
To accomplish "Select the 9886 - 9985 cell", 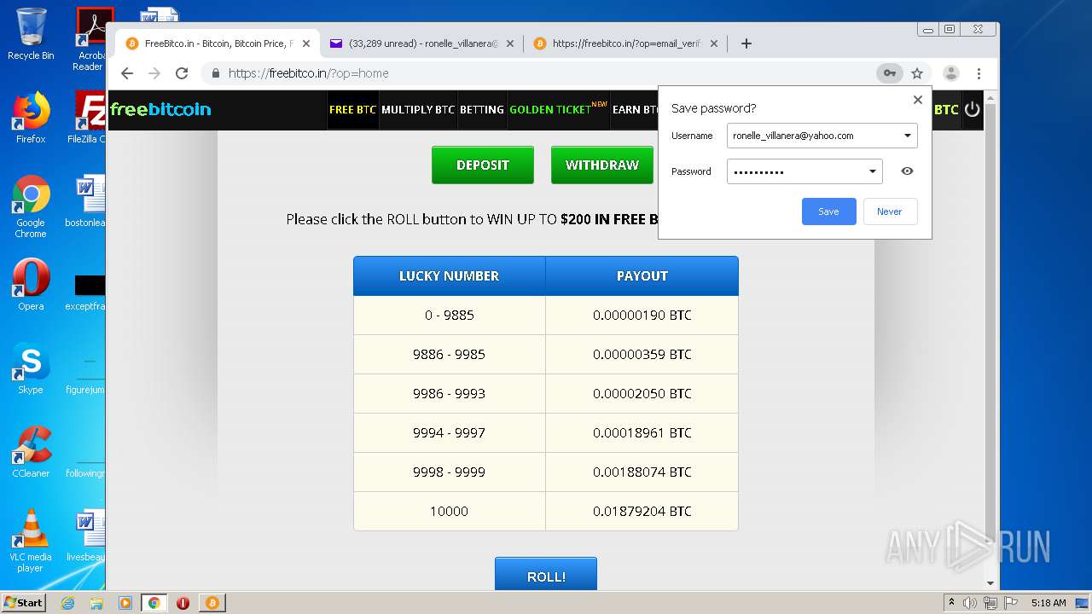I will [450, 355].
